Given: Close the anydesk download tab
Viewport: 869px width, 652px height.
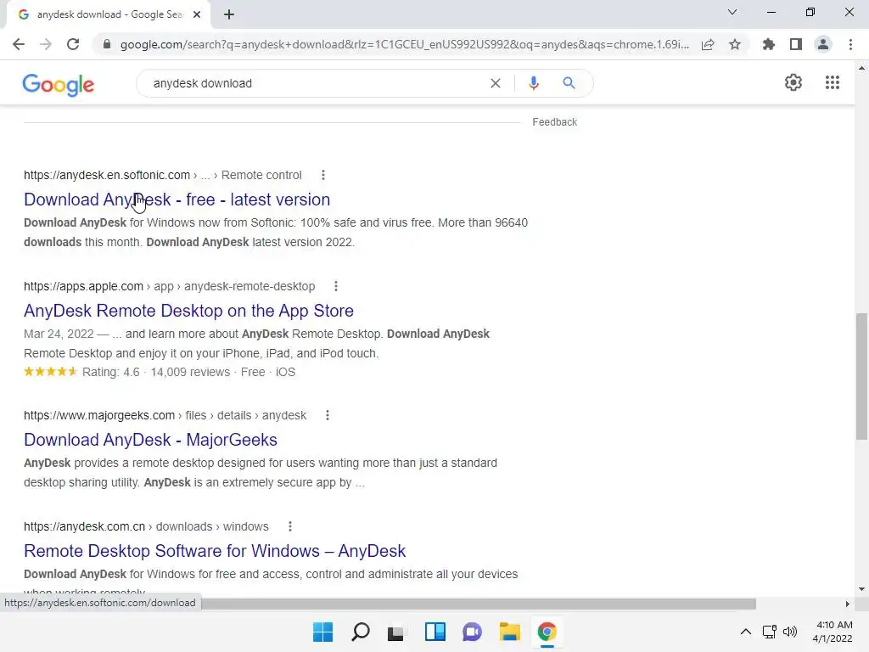Looking at the screenshot, I should point(197,14).
